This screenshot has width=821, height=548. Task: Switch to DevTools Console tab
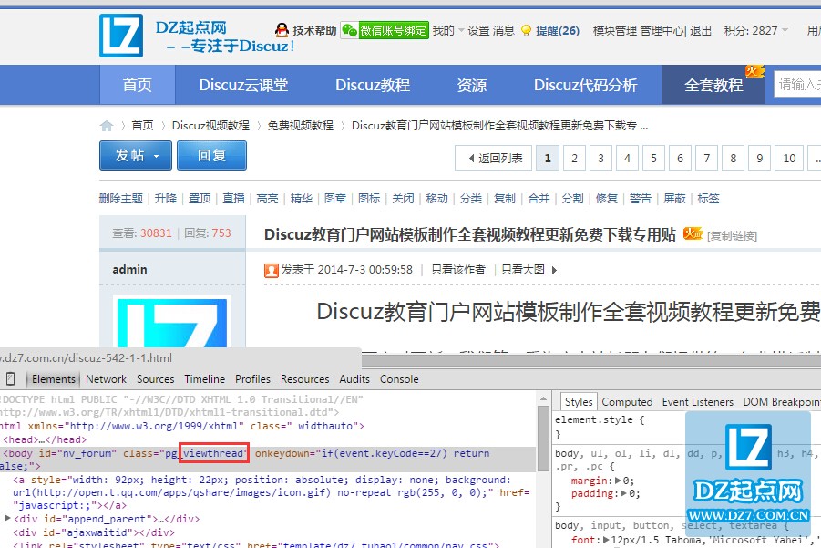click(399, 378)
